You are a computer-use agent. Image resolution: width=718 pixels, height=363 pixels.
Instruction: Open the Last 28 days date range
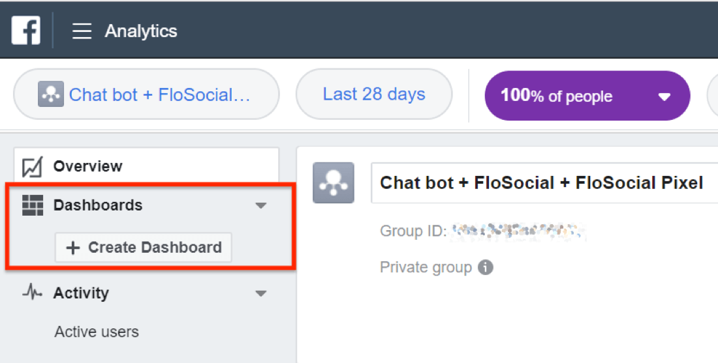click(x=374, y=94)
